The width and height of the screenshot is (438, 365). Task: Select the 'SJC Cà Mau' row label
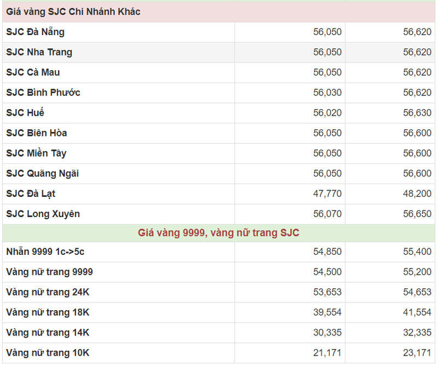point(33,72)
